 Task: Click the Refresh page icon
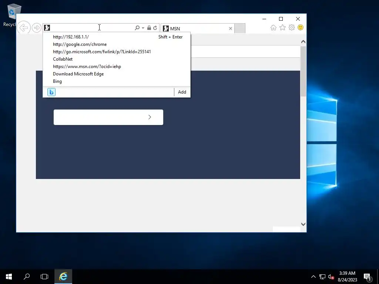(155, 28)
